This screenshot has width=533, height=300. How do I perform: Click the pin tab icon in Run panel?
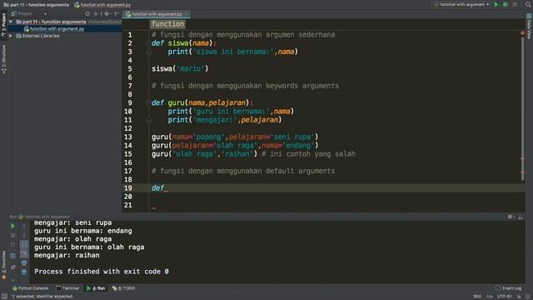tap(13, 267)
